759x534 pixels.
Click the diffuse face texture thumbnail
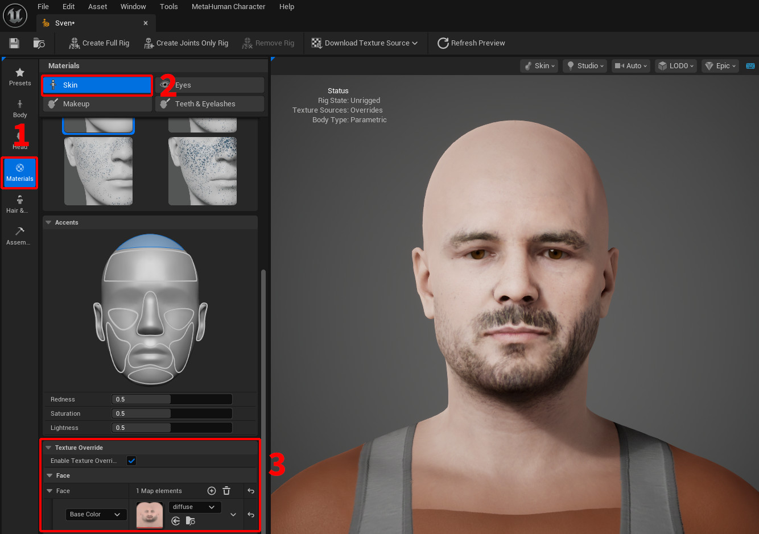click(x=150, y=515)
